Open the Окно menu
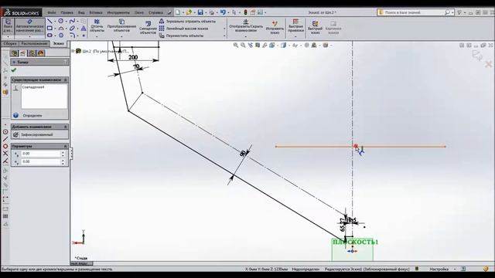Viewport: 495px width, 278px height. tap(139, 12)
